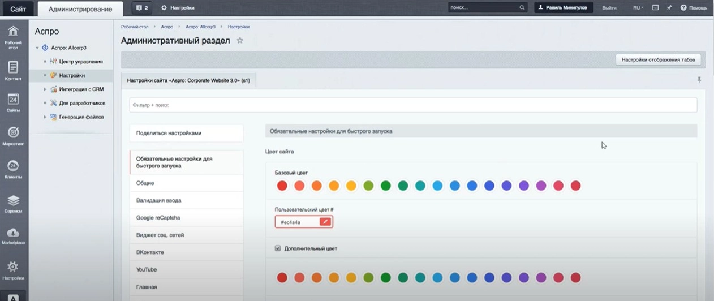The image size is (714, 301).
Task: Open Помощь help in the top bar
Action: tap(694, 8)
